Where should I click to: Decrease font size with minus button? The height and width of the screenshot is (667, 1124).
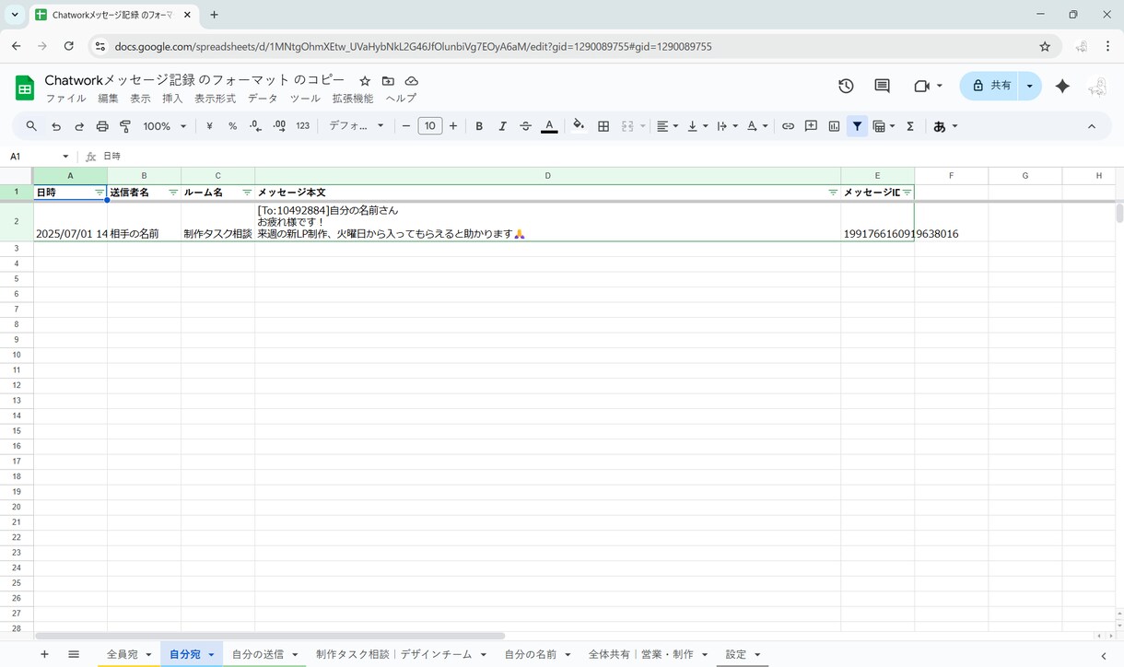click(406, 126)
